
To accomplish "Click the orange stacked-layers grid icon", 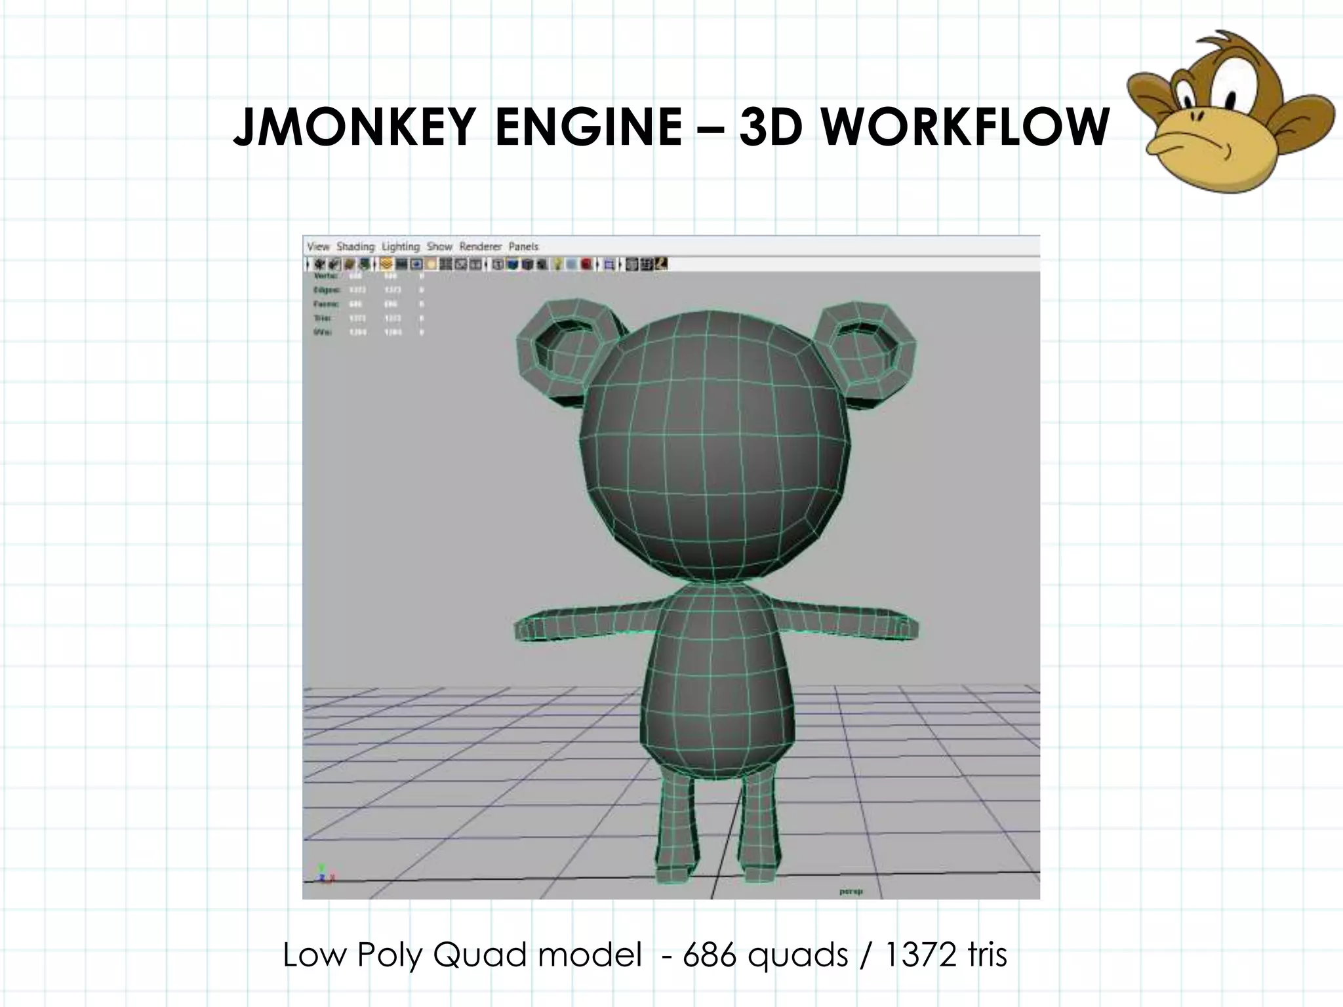I will [386, 264].
